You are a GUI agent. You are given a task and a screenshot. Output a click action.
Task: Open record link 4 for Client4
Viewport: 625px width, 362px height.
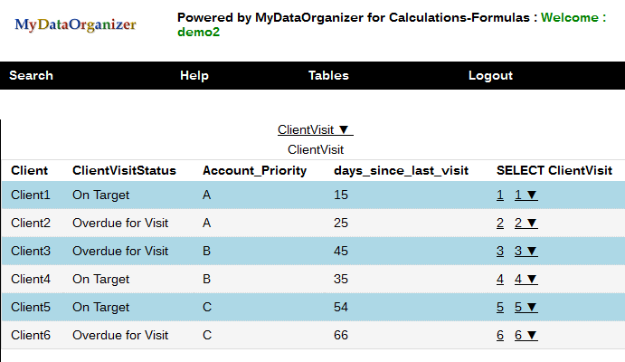pos(500,279)
